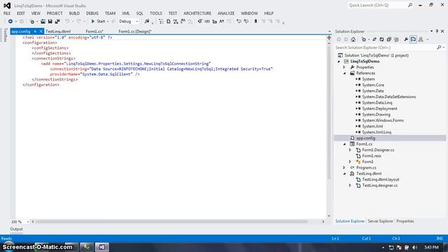Click the Quick Launch input box
The width and height of the screenshot is (448, 252).
click(377, 5)
